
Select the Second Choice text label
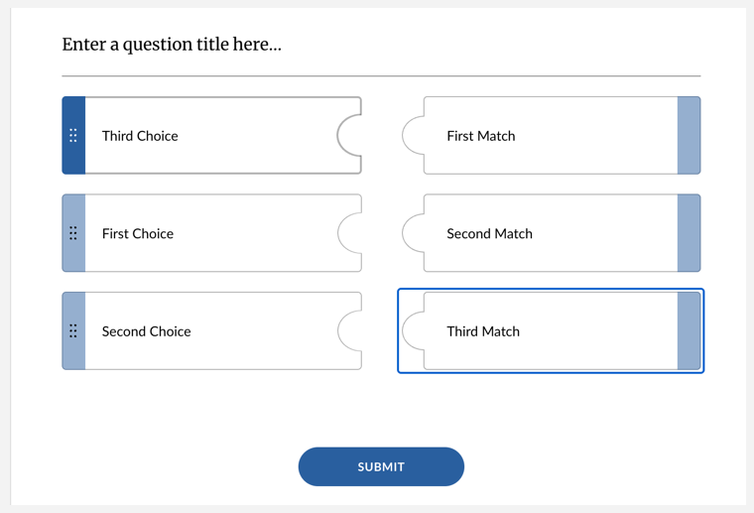point(146,331)
